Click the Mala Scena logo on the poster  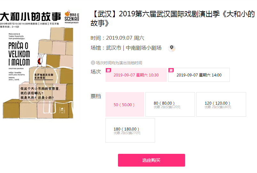pyautogui.click(x=72, y=17)
